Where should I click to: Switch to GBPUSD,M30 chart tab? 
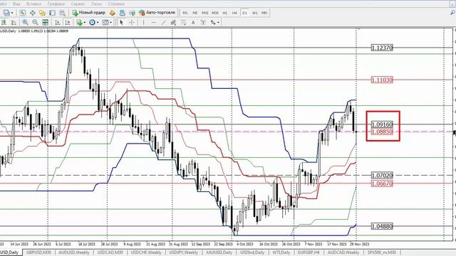(38, 252)
